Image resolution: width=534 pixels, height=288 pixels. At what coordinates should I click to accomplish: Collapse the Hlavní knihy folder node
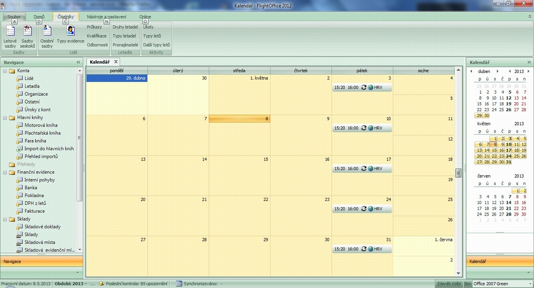tap(5, 117)
